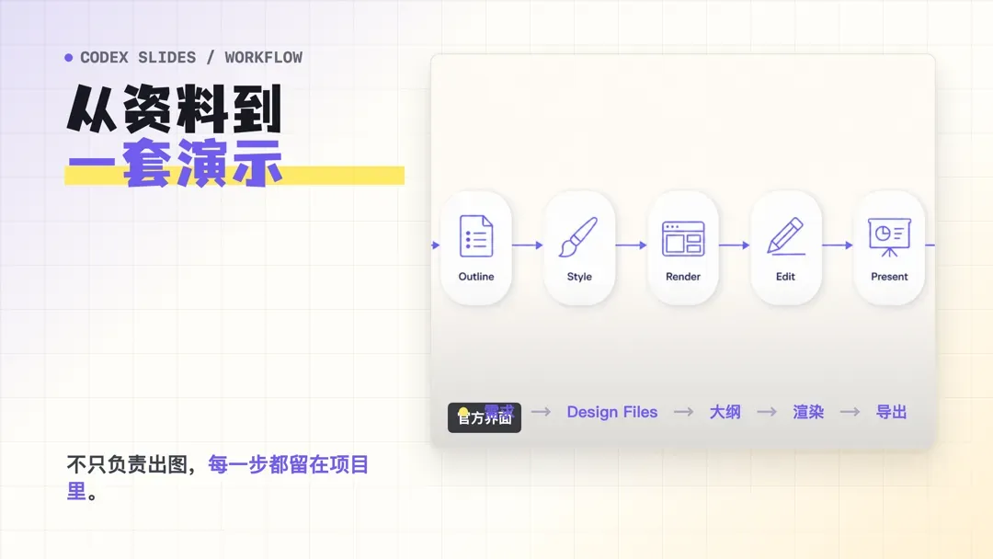Click the arrow between 渲染 and 导出

click(x=850, y=412)
